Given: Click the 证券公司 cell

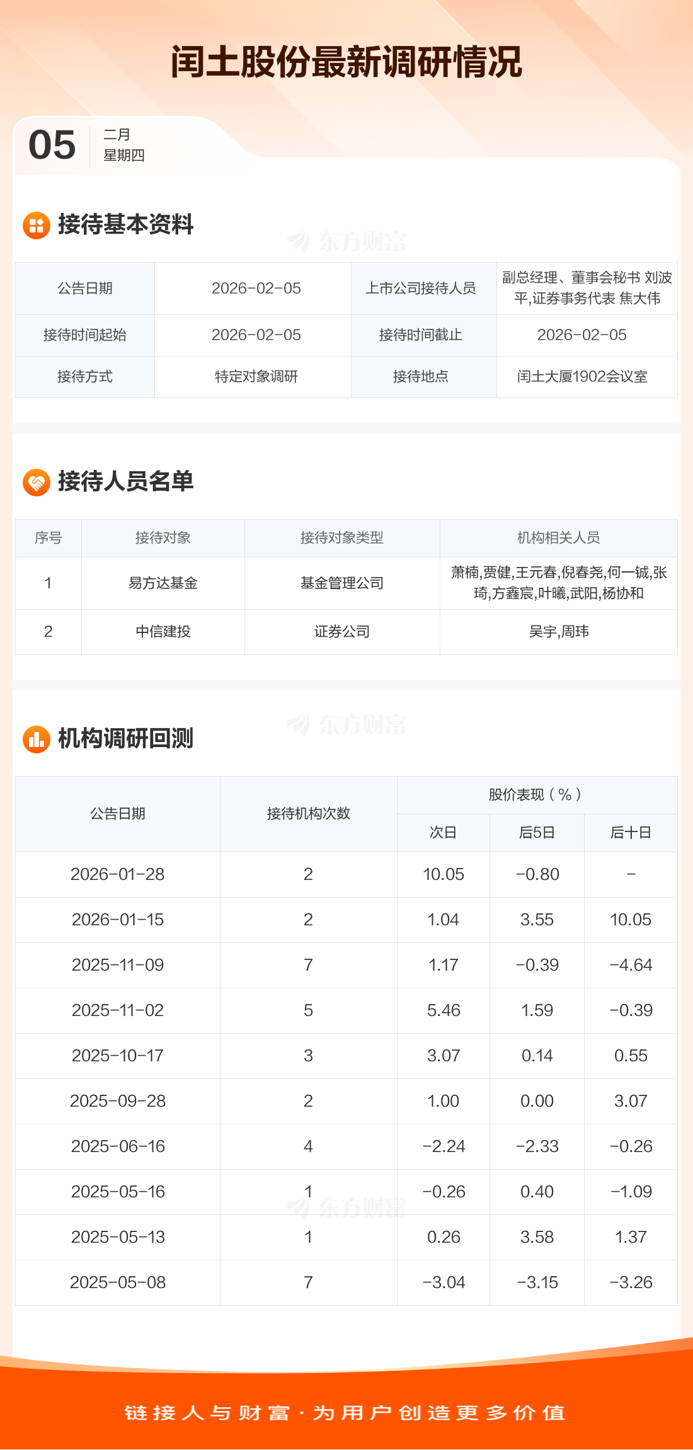Looking at the screenshot, I should click(x=342, y=632).
